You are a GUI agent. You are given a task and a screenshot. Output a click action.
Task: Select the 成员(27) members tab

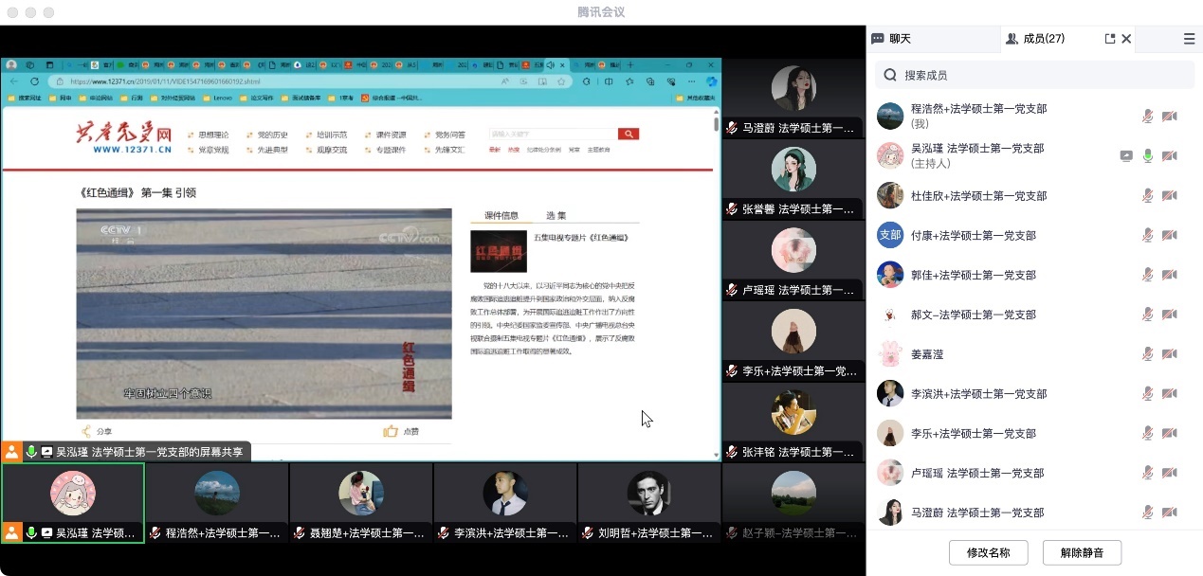pos(1035,39)
